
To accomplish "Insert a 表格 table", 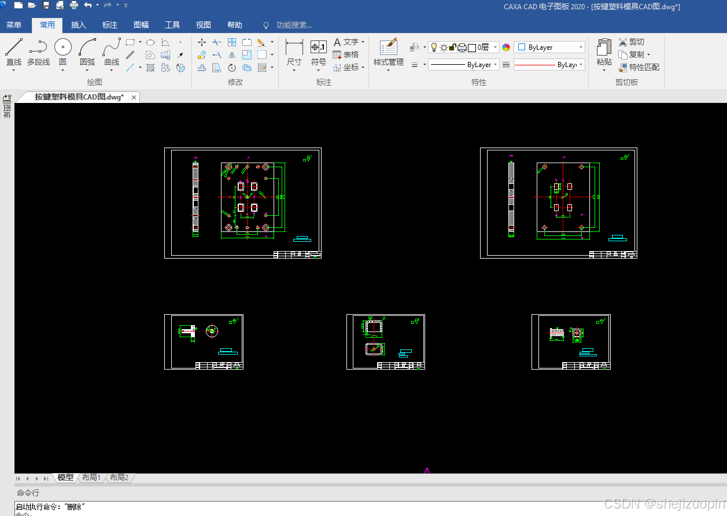I will (x=346, y=54).
